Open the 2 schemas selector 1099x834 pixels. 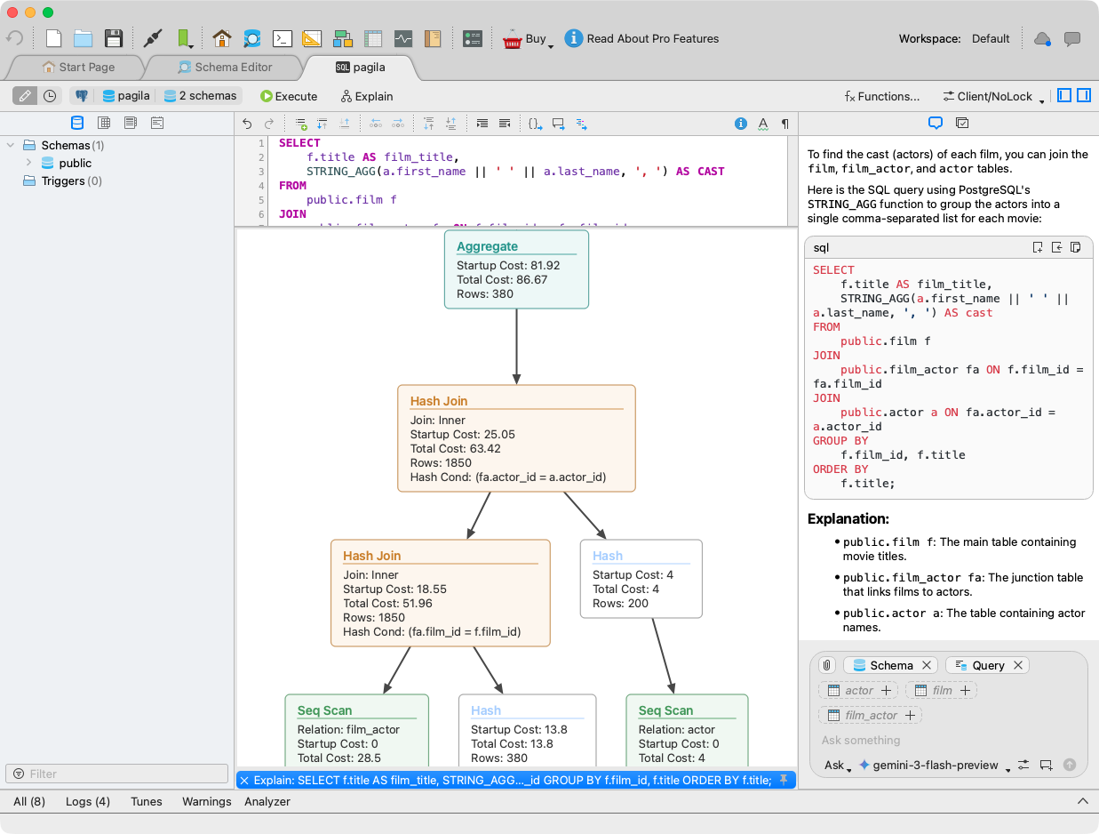200,96
